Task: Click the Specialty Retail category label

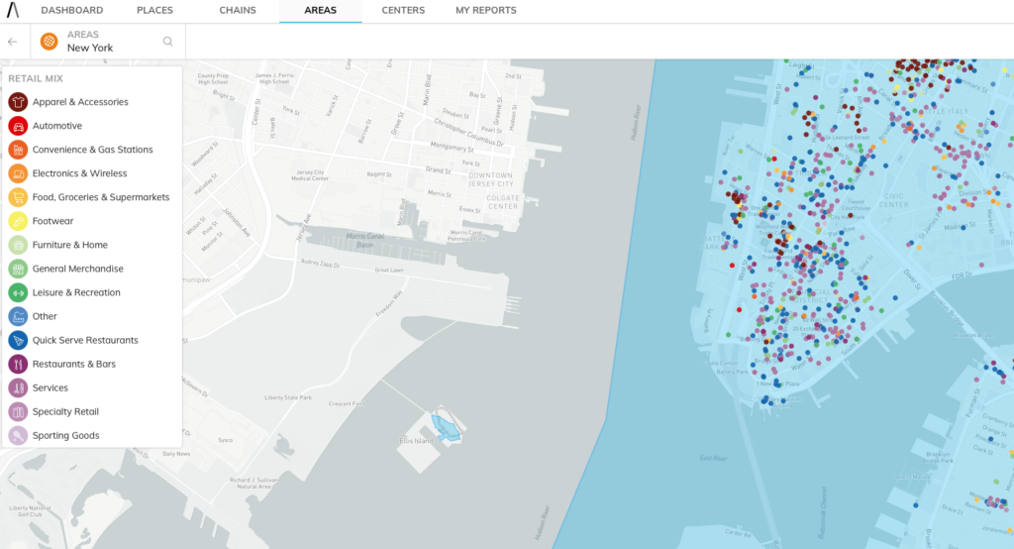Action: pos(65,411)
